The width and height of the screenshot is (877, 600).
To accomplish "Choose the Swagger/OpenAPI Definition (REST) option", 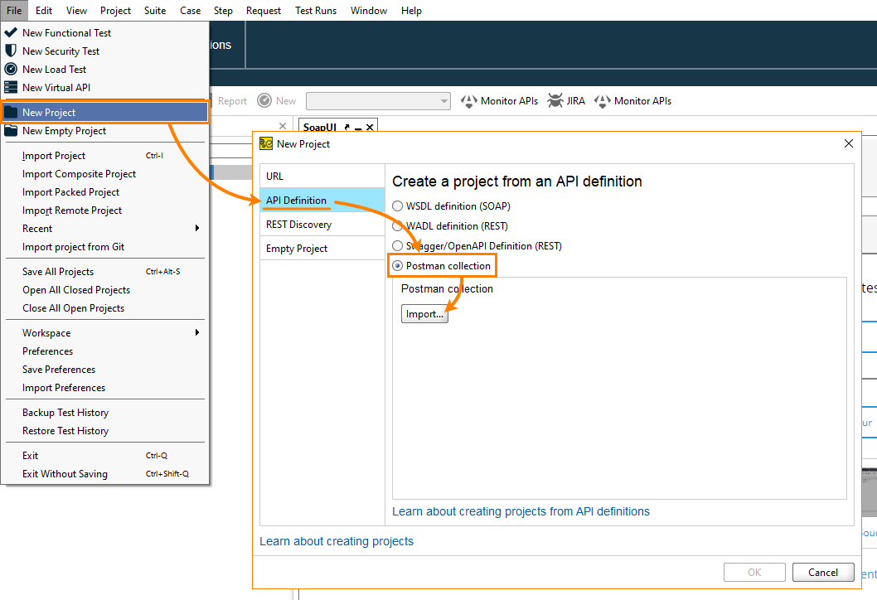I will (x=397, y=245).
